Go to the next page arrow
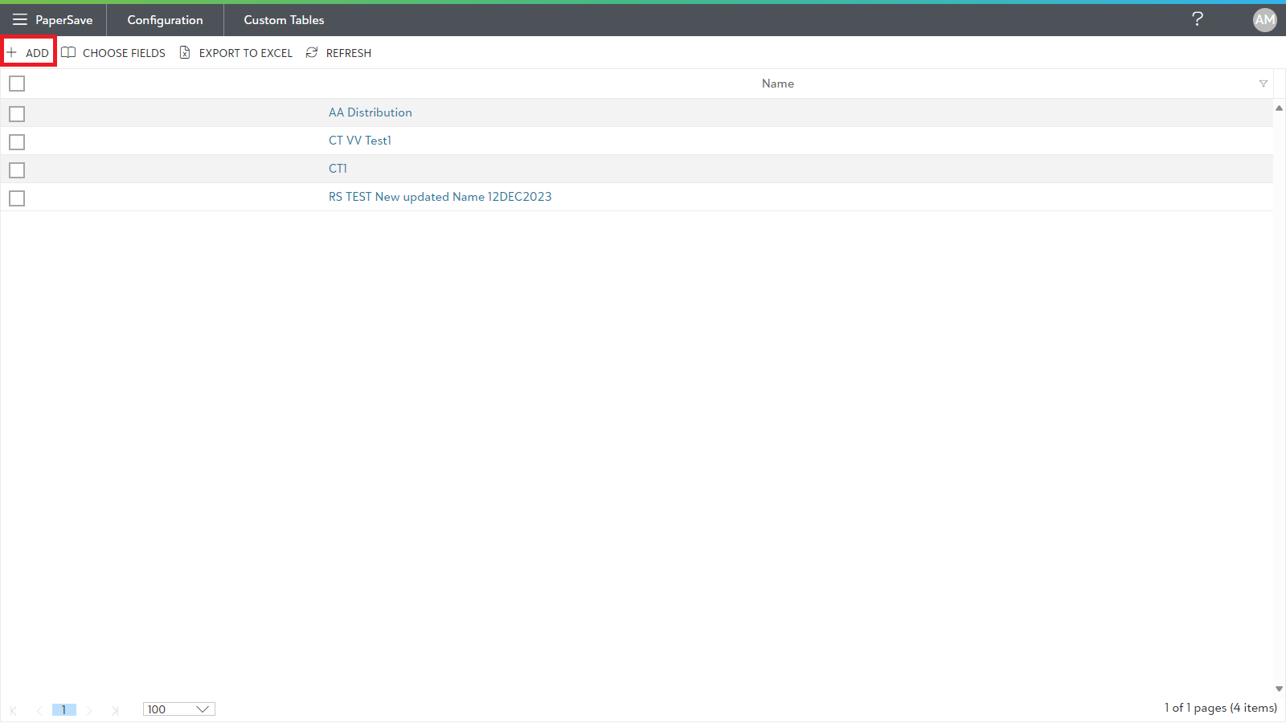This screenshot has width=1286, height=723. click(89, 710)
